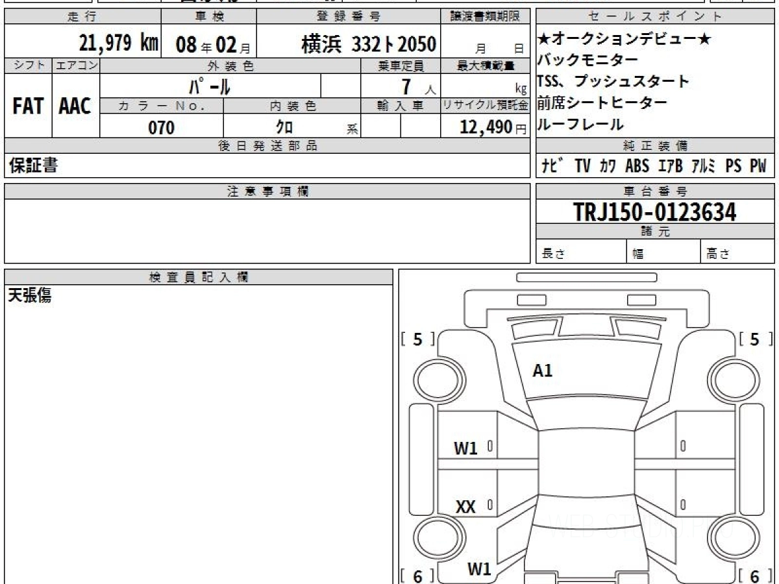Click the バックモニター sales point
Viewport: 779px width, 584px height.
pos(587,60)
